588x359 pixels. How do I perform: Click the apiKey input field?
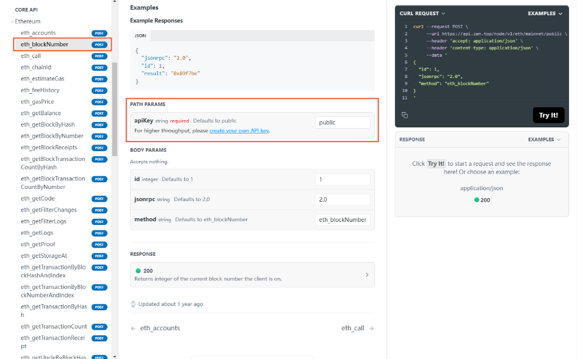tap(343, 123)
